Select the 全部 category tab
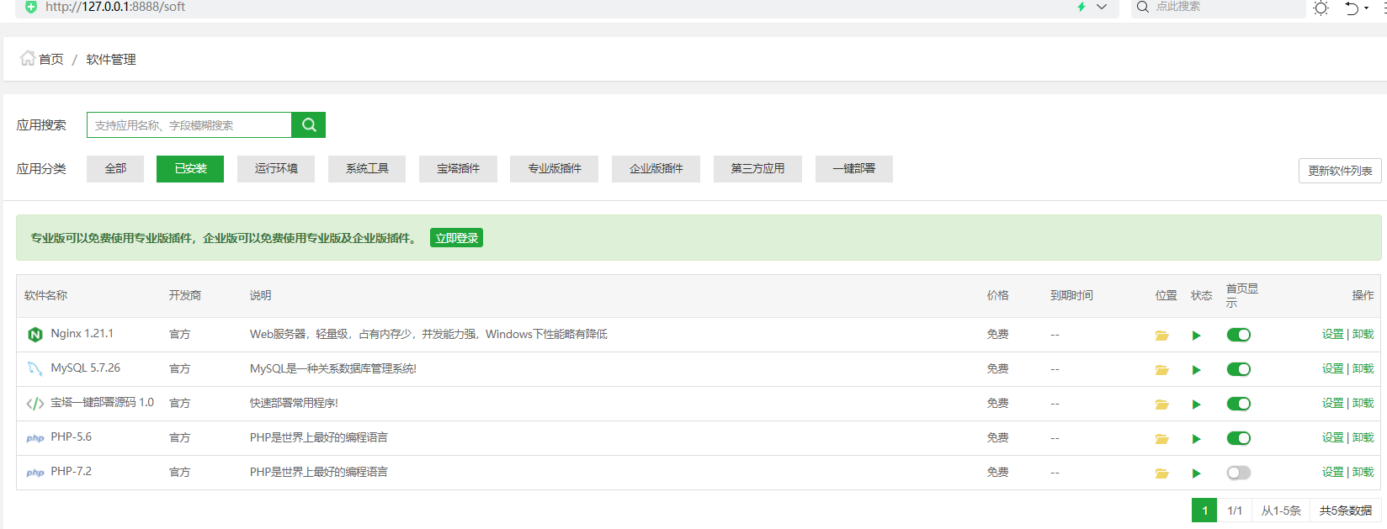Viewport: 1387px width, 529px height. (x=115, y=169)
